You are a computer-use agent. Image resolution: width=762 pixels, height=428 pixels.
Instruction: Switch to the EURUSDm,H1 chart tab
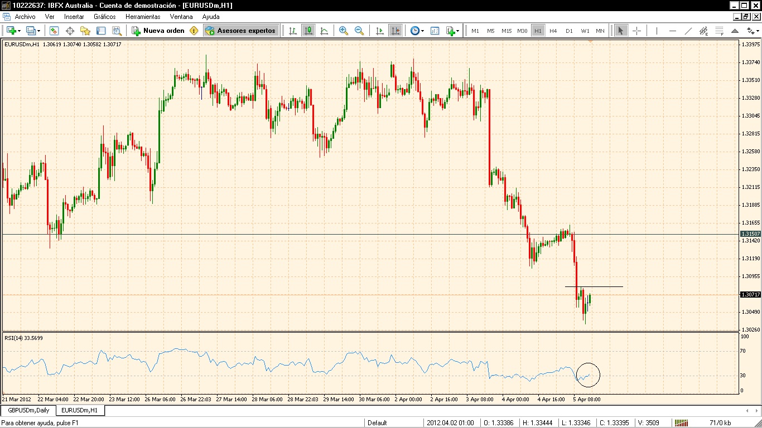[x=79, y=410]
